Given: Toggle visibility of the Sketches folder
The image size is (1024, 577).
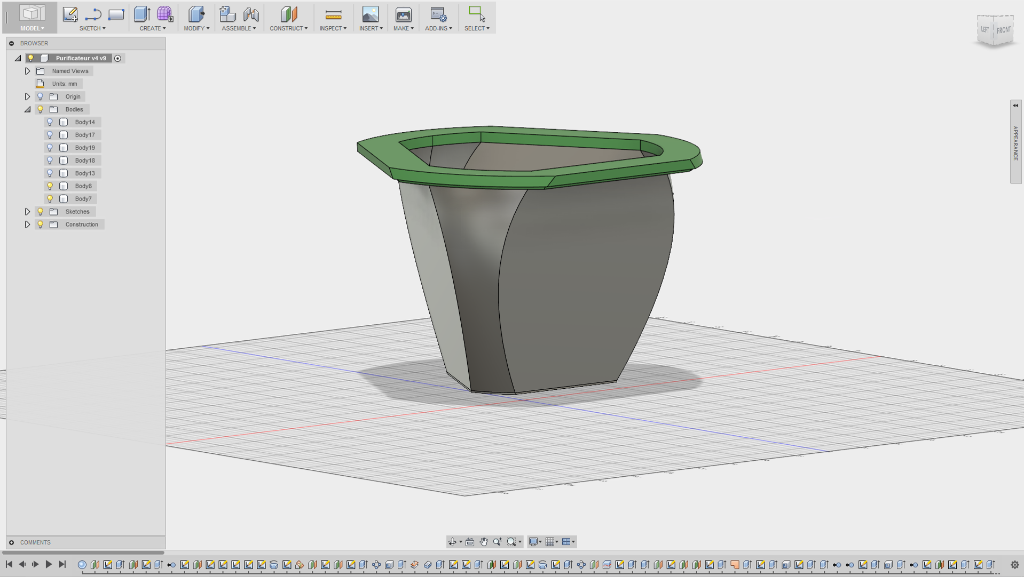Looking at the screenshot, I should coord(40,211).
